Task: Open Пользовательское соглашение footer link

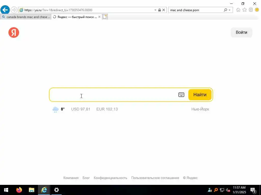Action: [155, 178]
